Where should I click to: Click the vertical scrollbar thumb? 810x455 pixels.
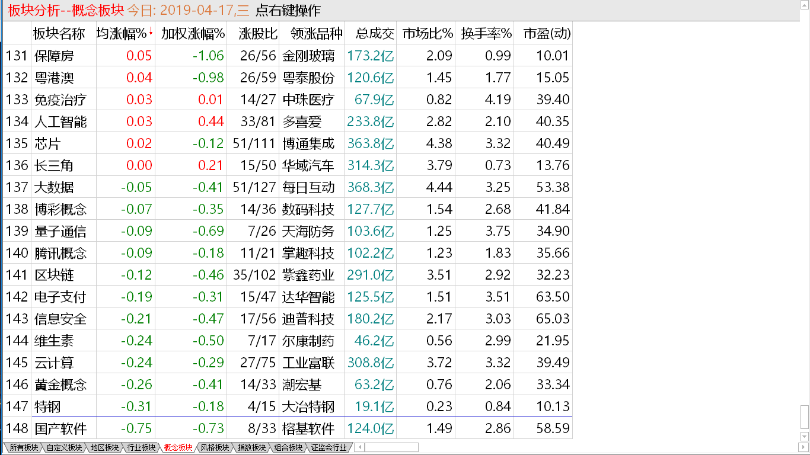pyautogui.click(x=805, y=418)
